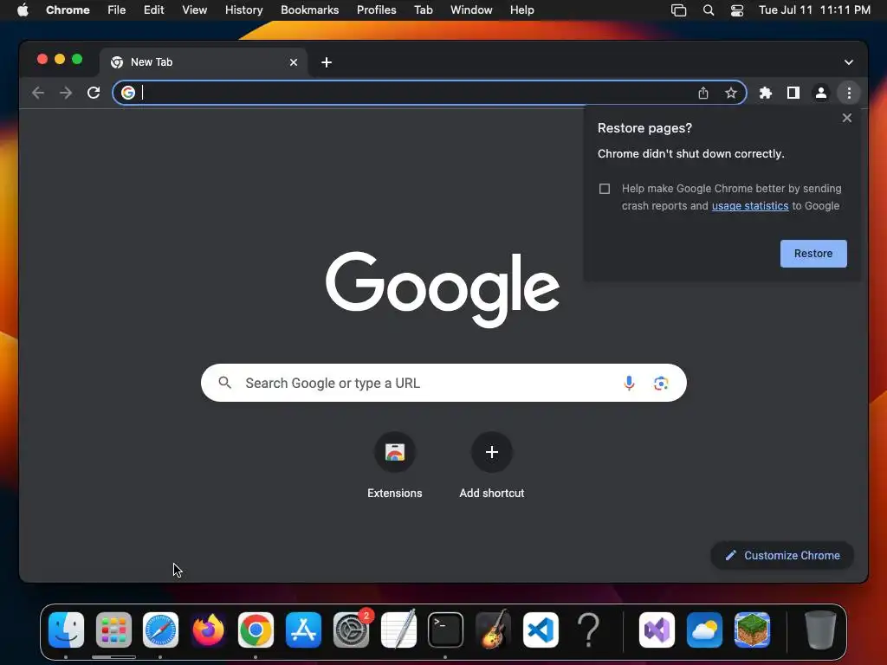Open the Bookmarks menu
The height and width of the screenshot is (665, 887).
click(x=309, y=10)
